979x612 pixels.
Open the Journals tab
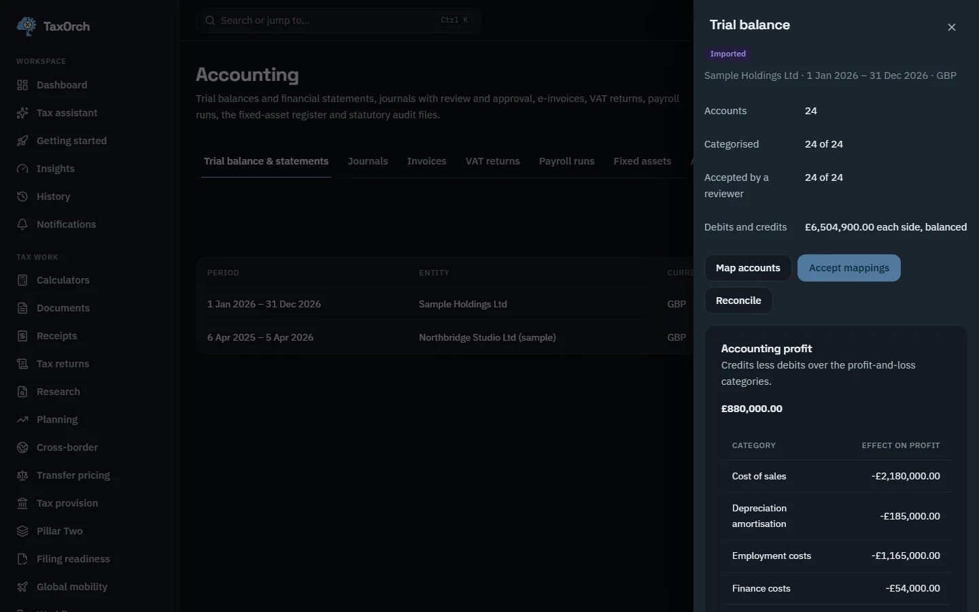368,161
